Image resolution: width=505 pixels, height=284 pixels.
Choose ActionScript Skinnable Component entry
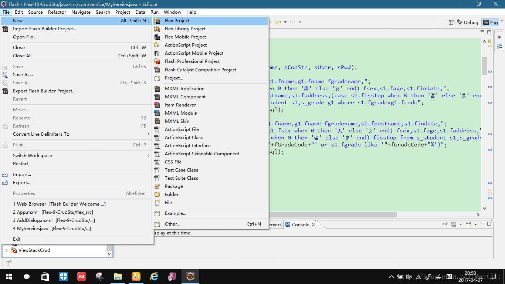click(x=210, y=154)
